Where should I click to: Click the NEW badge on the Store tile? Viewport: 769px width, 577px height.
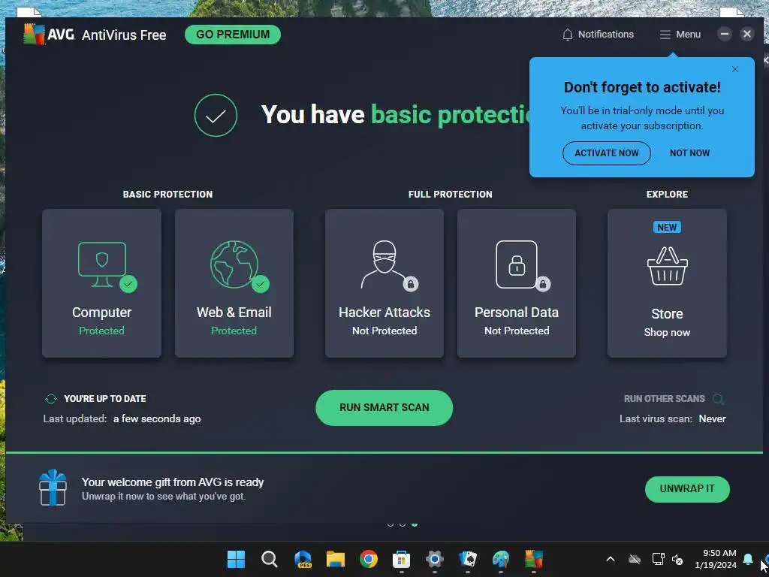667,228
